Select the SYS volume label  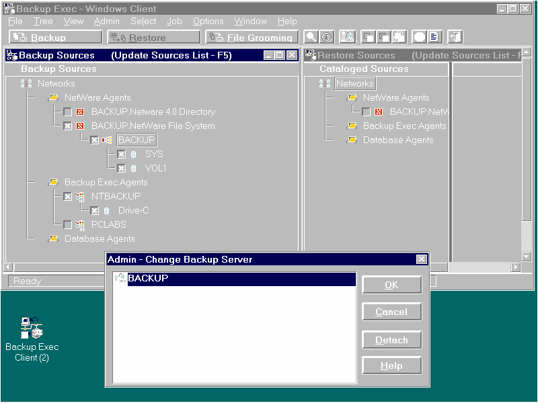(x=154, y=154)
